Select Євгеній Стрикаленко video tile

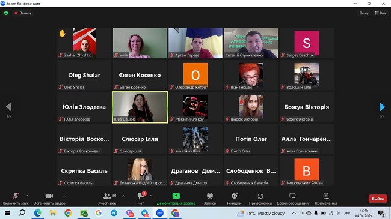click(x=251, y=43)
